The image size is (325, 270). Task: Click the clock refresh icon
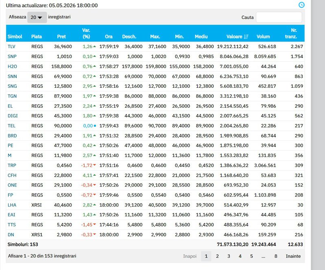pyautogui.click(x=301, y=5)
